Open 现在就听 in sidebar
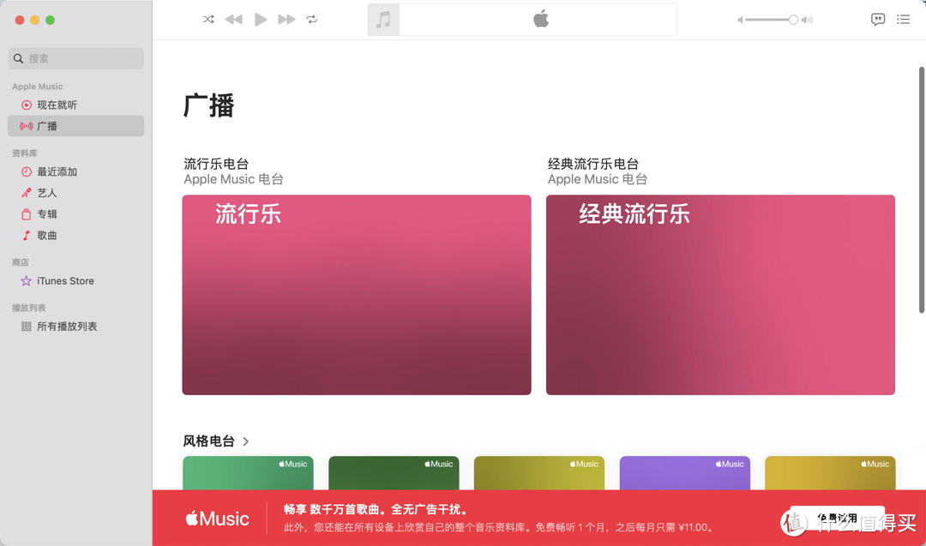The width and height of the screenshot is (926, 546). click(x=75, y=105)
